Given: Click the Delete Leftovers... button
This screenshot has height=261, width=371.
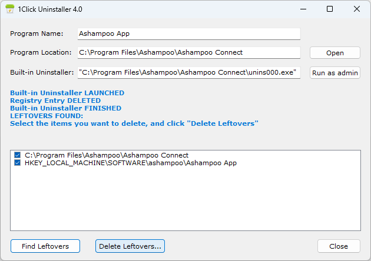Looking at the screenshot, I should click(130, 246).
